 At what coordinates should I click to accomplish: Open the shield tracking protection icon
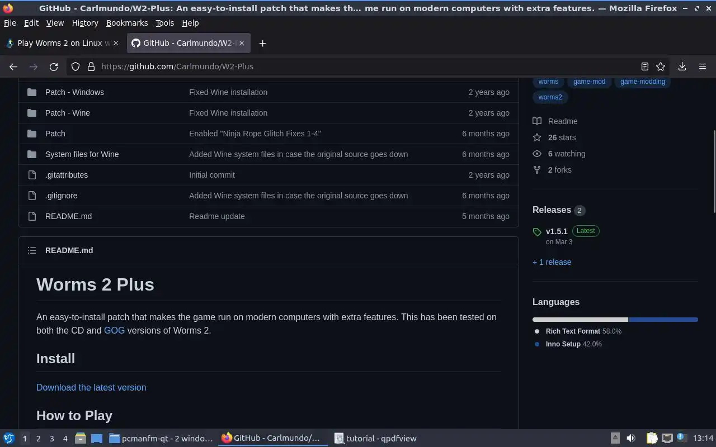pos(76,66)
